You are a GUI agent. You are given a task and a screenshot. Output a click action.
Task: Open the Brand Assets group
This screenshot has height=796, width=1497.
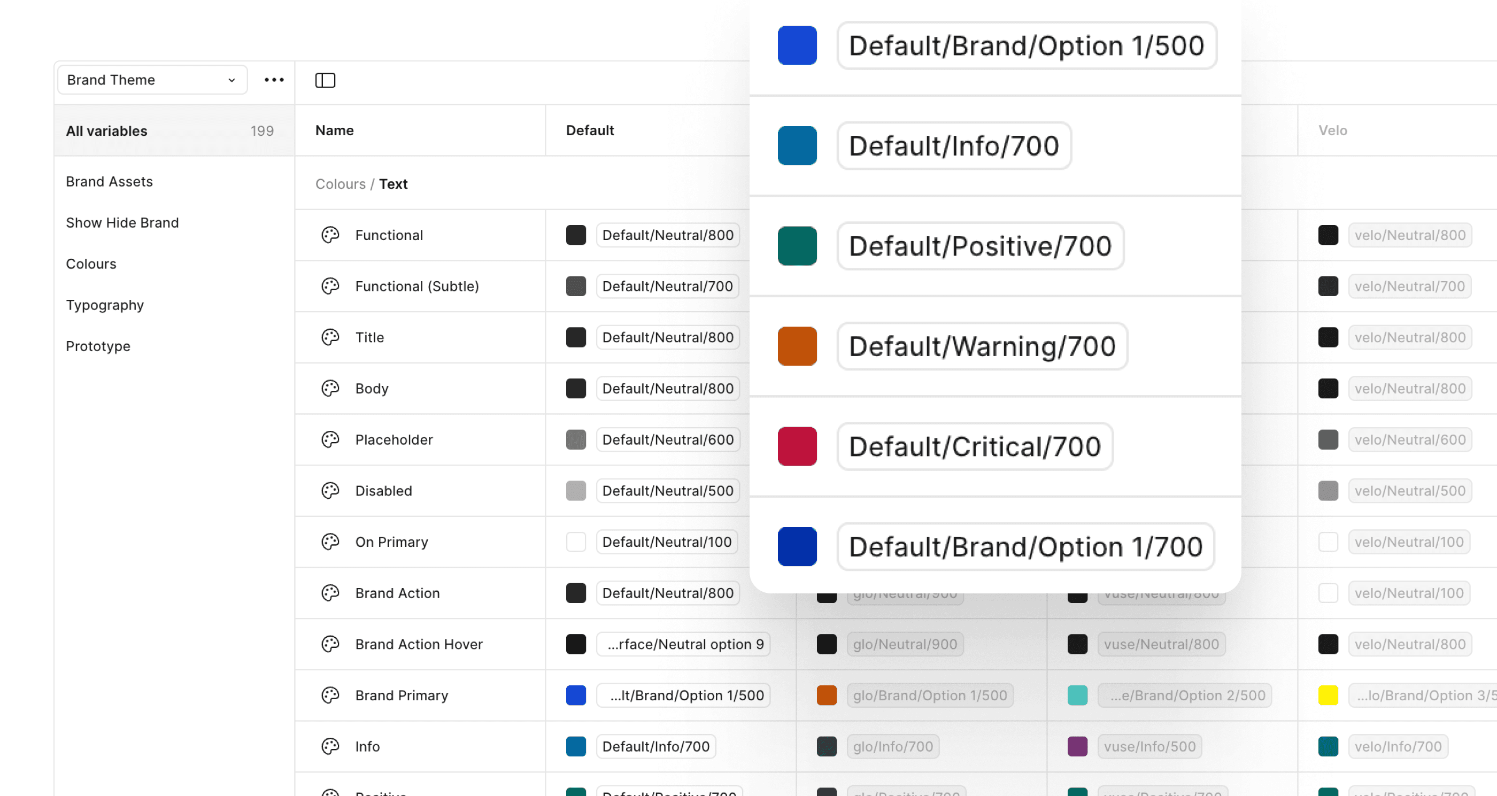point(109,181)
